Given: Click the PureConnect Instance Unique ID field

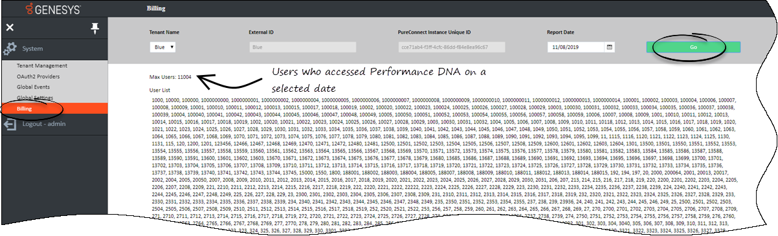Looking at the screenshot, I should click(452, 47).
